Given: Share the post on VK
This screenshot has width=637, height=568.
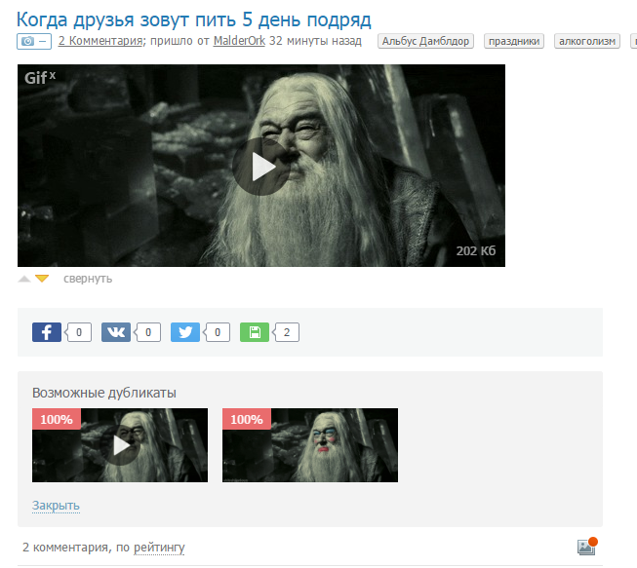Looking at the screenshot, I should (x=116, y=332).
